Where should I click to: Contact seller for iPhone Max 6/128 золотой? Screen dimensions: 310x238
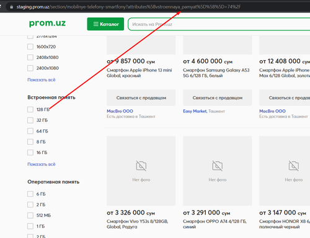[285, 98]
